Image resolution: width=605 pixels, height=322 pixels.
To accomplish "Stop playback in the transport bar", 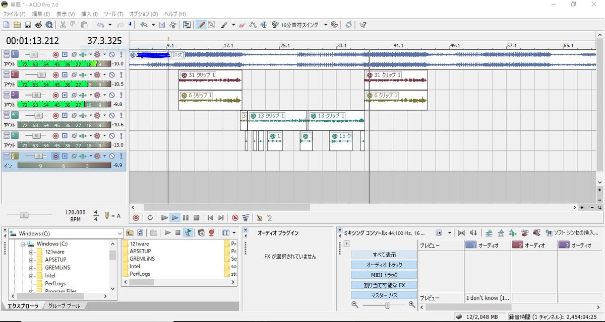I will tap(197, 218).
